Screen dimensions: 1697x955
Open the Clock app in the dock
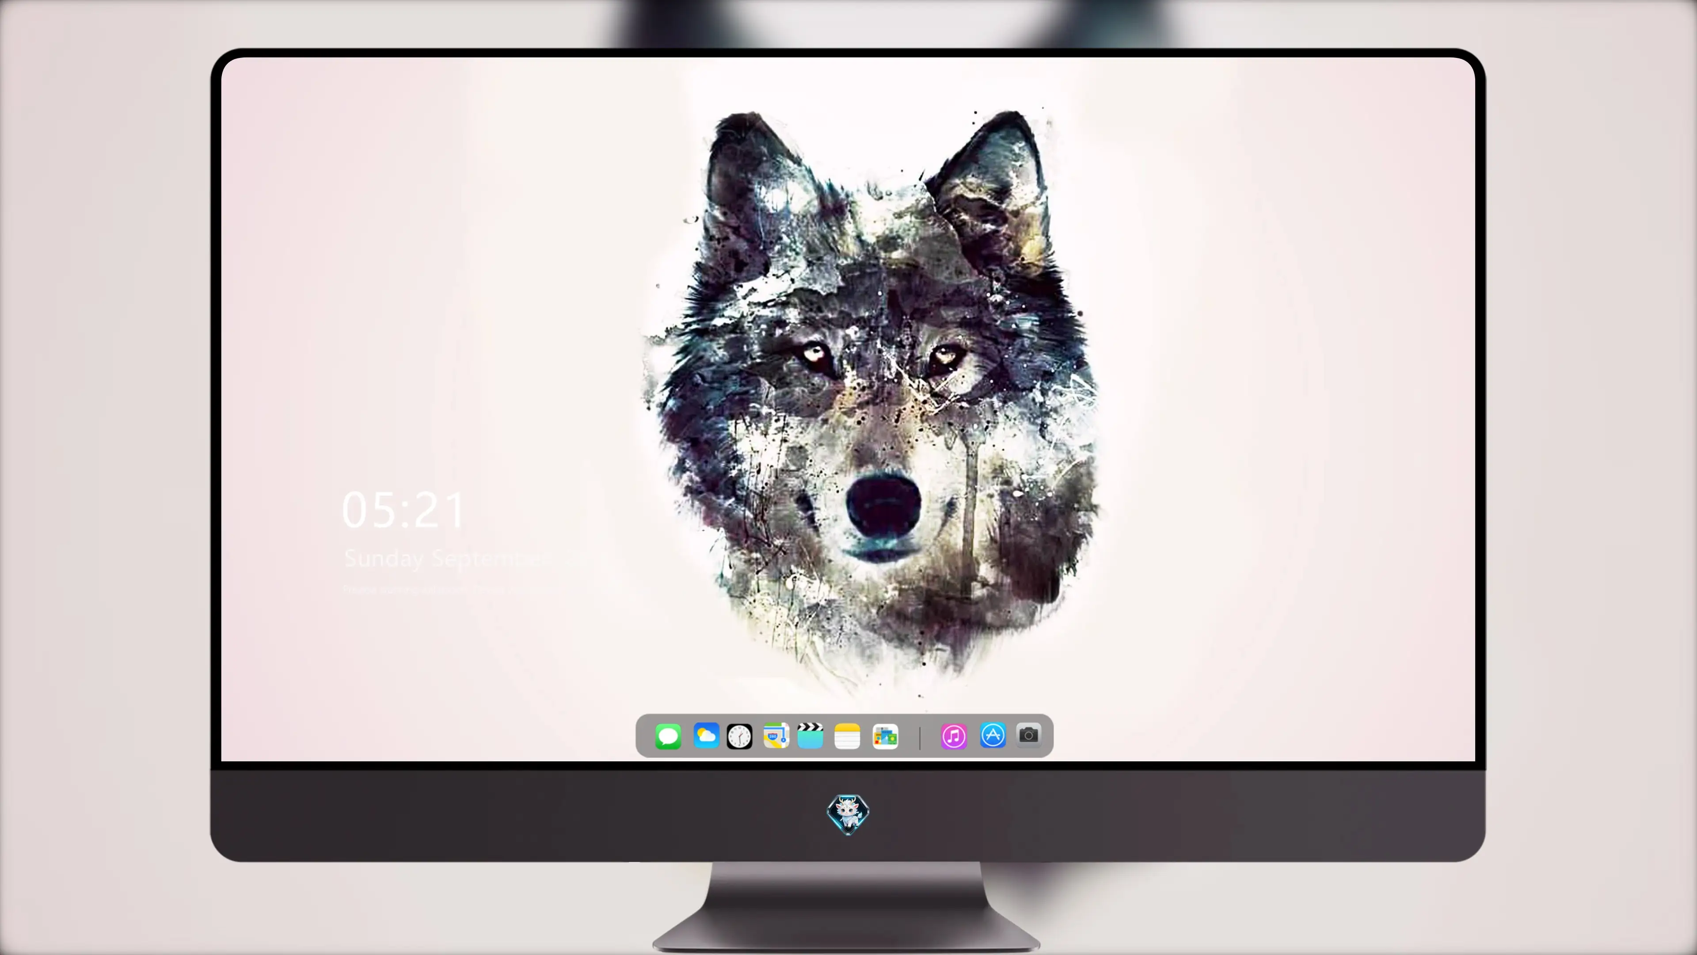tap(739, 737)
